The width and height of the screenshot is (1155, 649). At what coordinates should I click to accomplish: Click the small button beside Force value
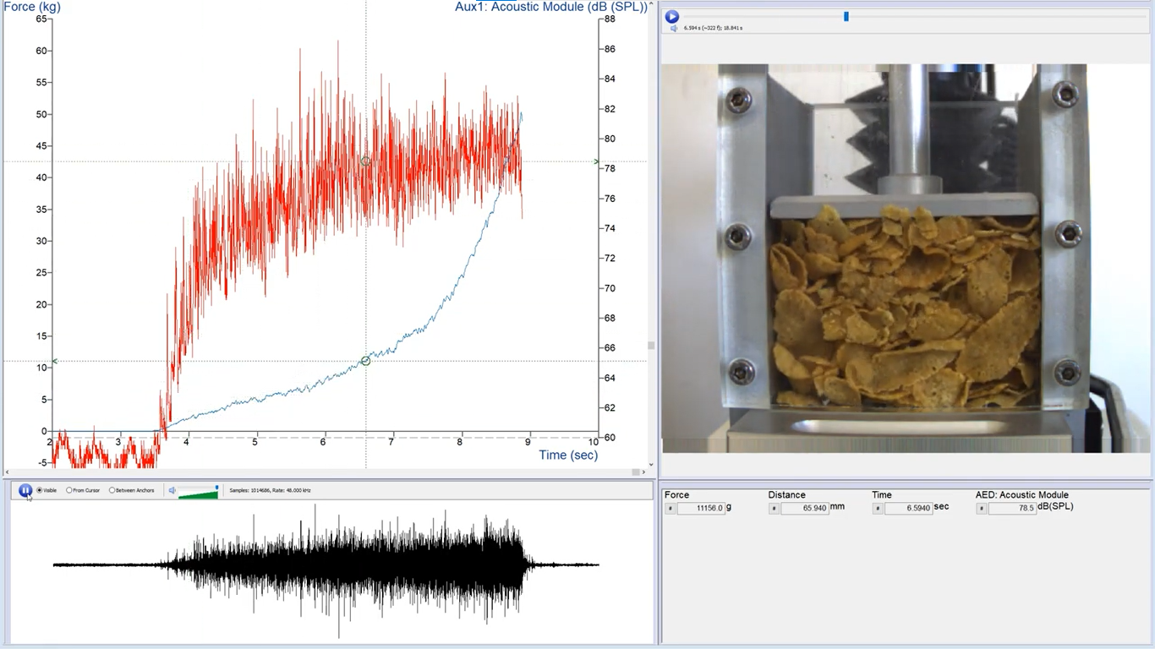click(670, 509)
